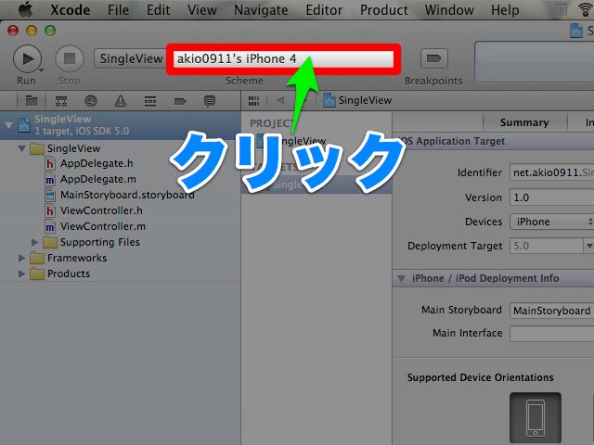Click the Wi-Fi status icon
The width and height of the screenshot is (594, 445).
coord(587,10)
